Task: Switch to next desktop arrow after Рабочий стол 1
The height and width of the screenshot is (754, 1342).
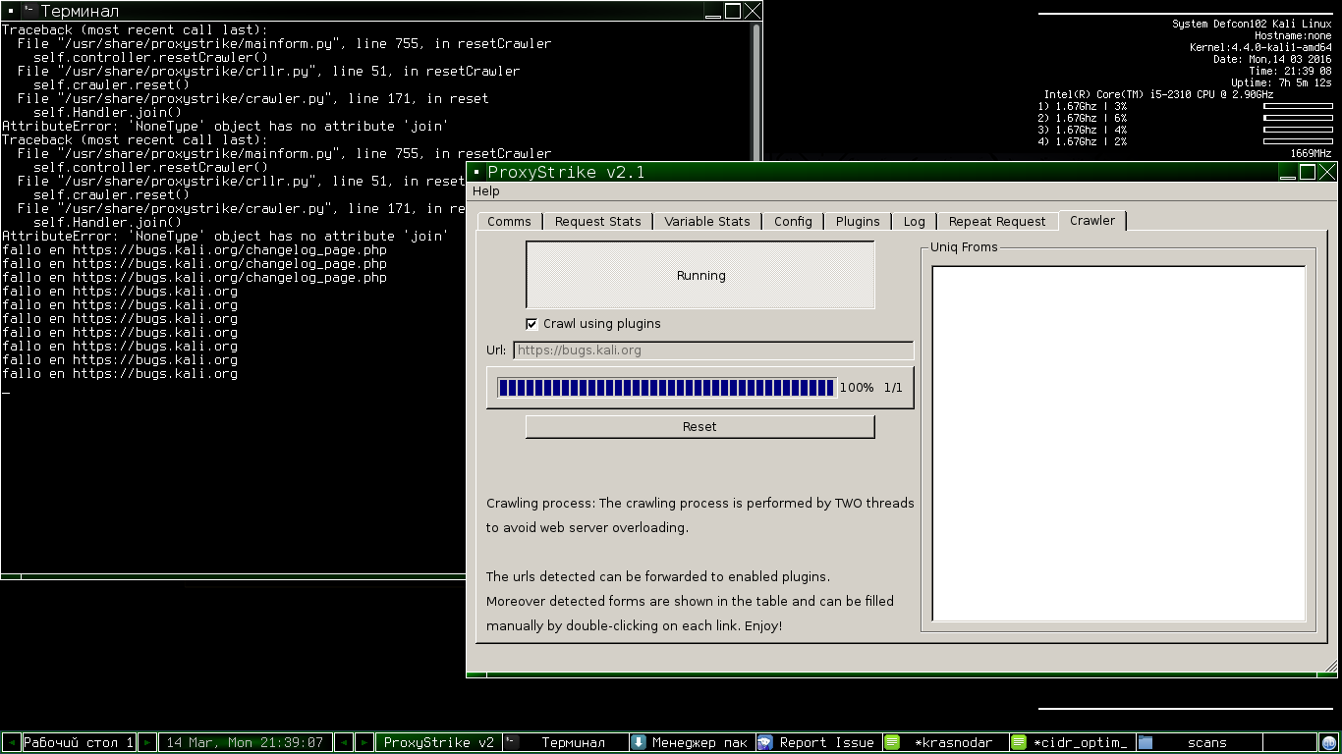Action: (x=147, y=743)
